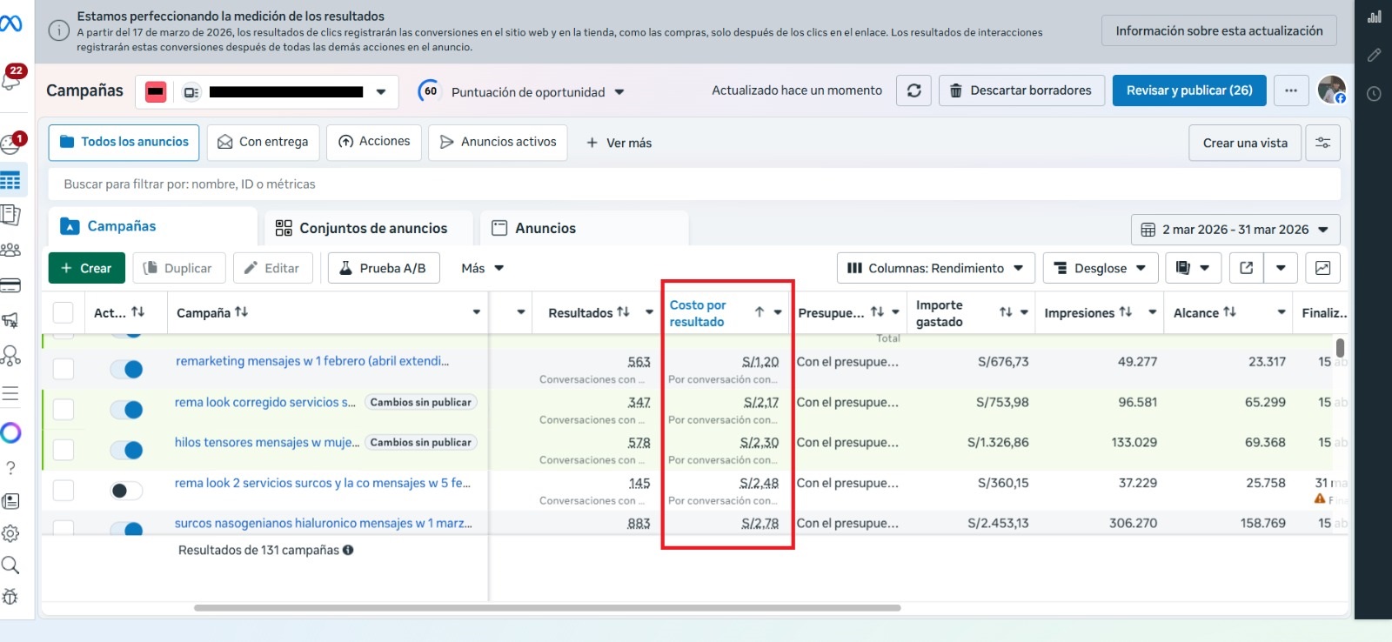Switch to Anuncios tab
The width and height of the screenshot is (1392, 642).
coord(584,228)
